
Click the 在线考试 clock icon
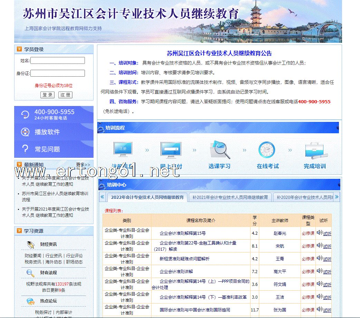coord(267,150)
